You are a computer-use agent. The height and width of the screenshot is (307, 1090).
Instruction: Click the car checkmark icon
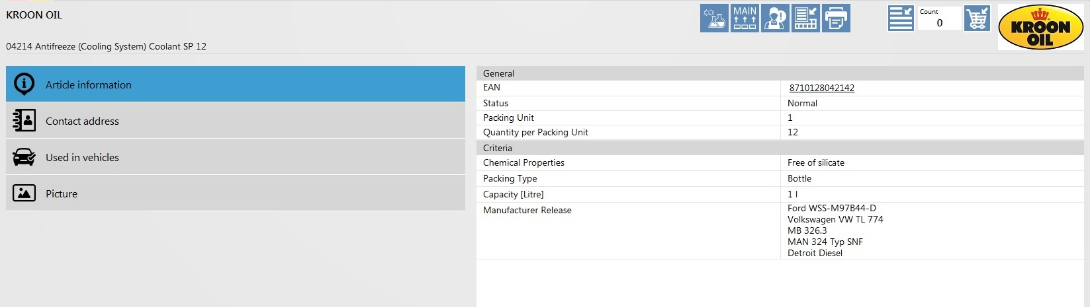click(24, 157)
